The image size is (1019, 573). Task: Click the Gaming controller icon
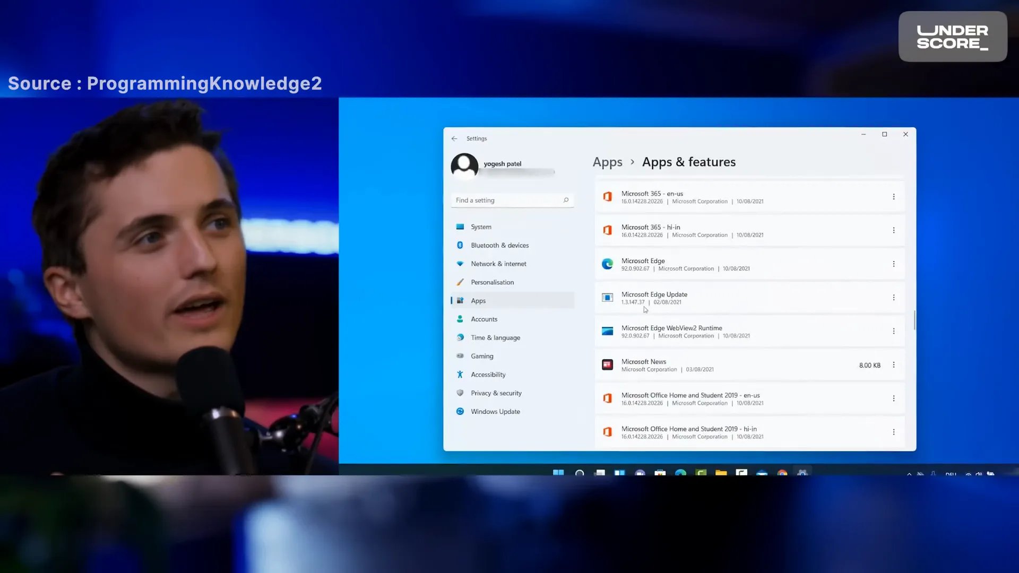(x=460, y=356)
